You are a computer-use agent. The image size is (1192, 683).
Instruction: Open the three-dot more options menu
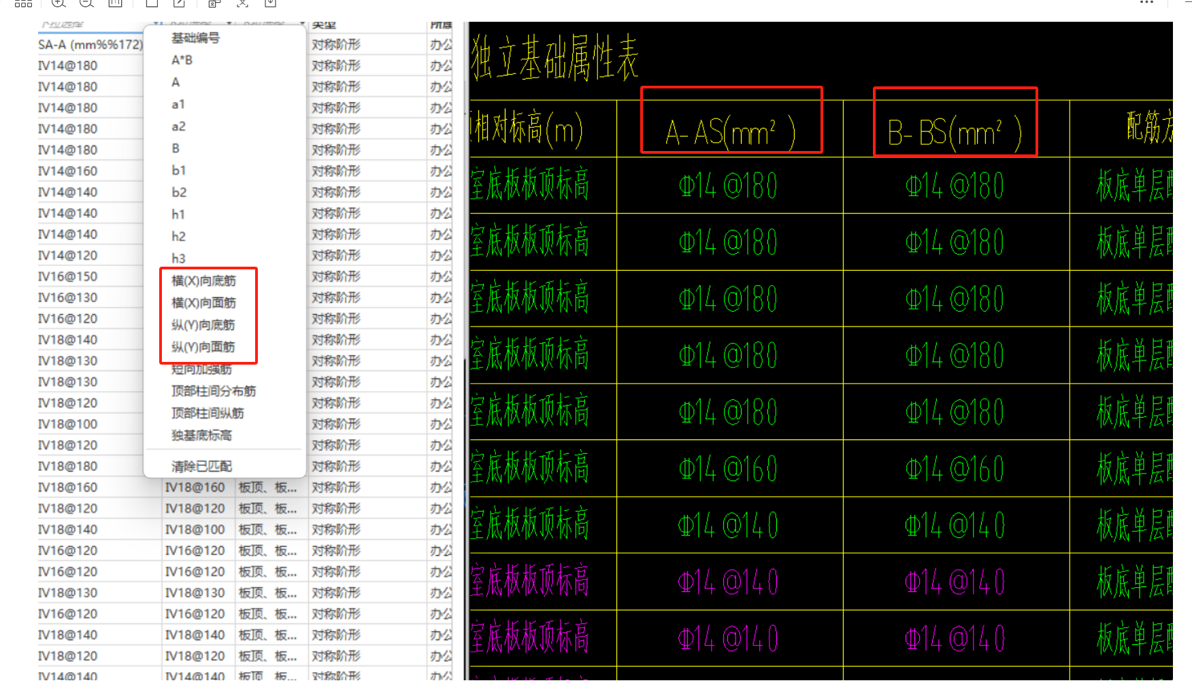(x=1146, y=3)
